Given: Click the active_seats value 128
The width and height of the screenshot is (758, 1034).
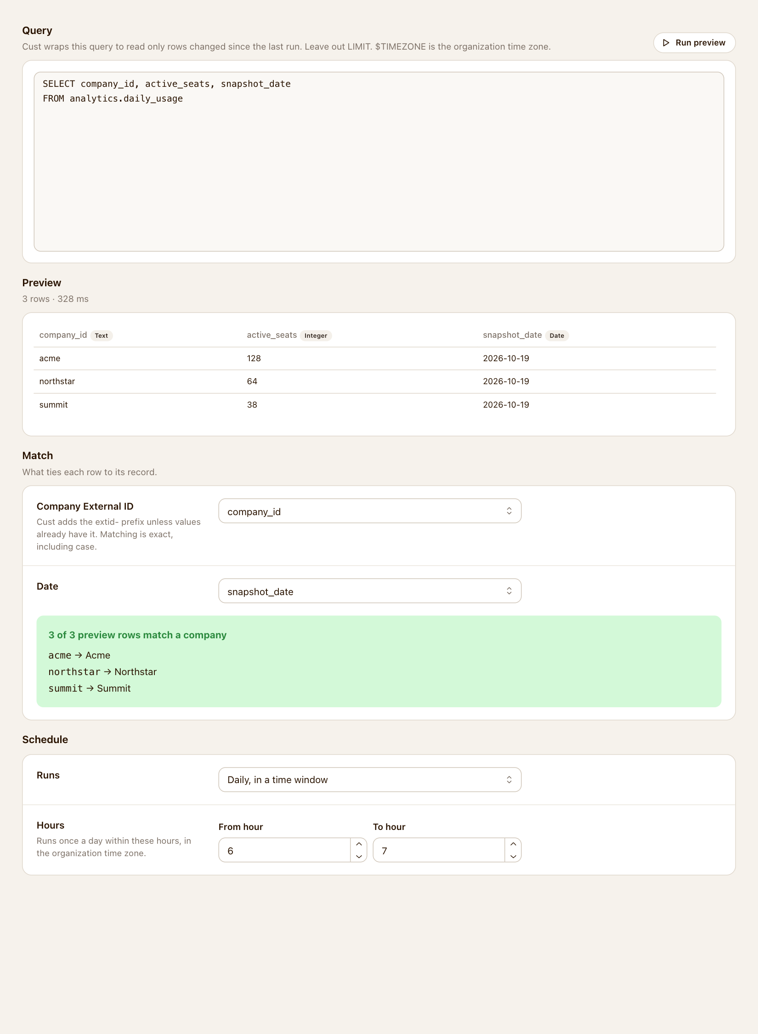Looking at the screenshot, I should pyautogui.click(x=254, y=358).
